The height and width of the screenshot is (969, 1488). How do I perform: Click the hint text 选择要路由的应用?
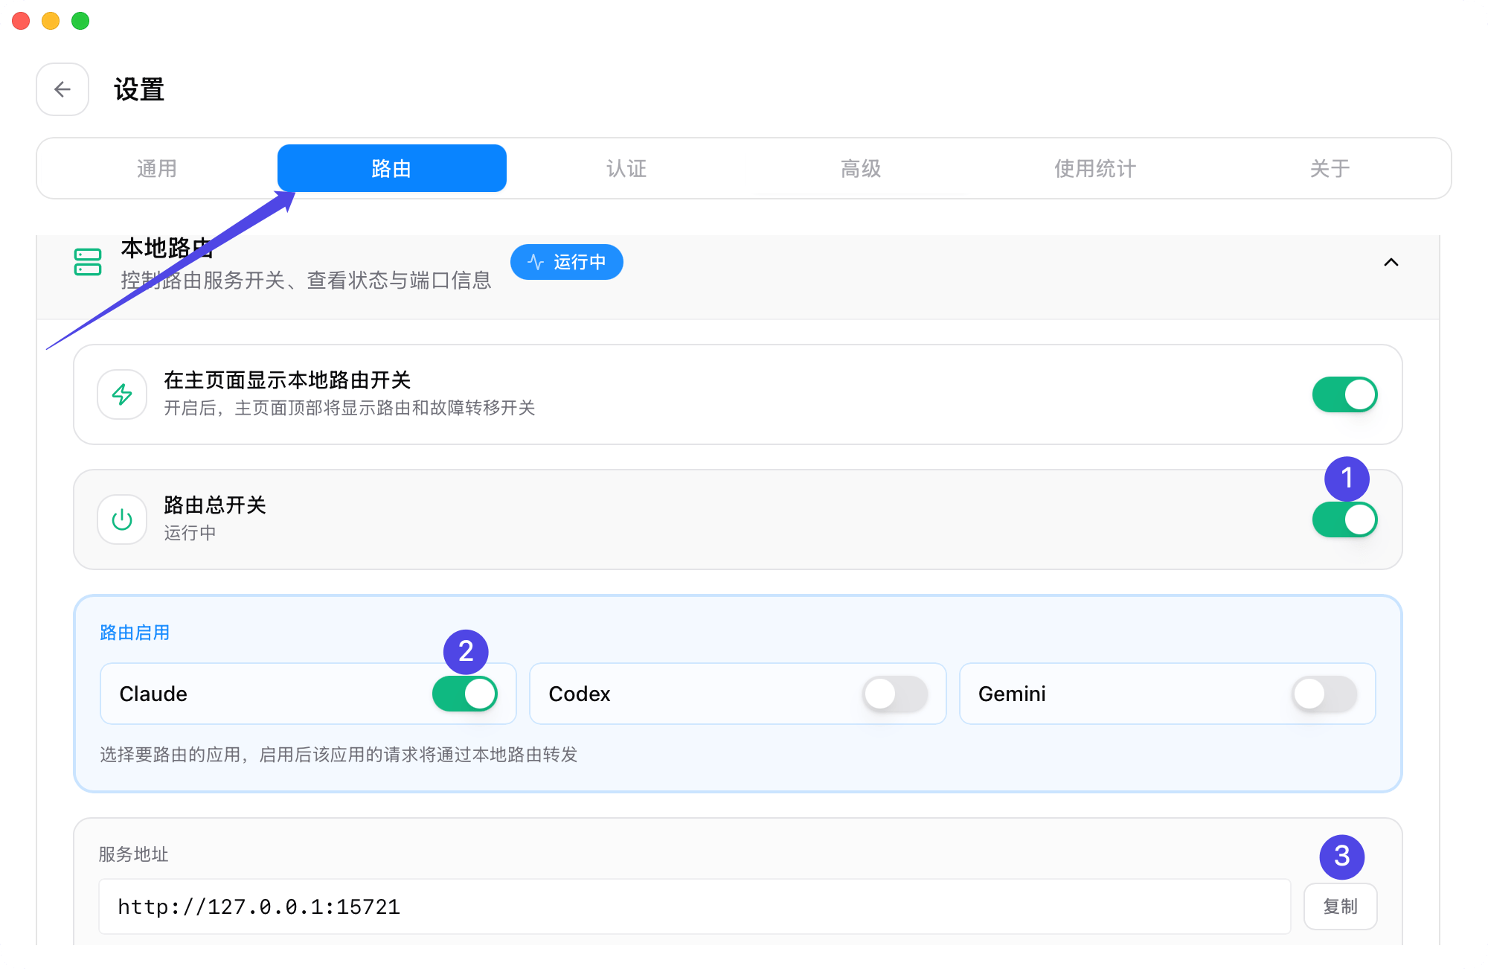[x=339, y=755]
